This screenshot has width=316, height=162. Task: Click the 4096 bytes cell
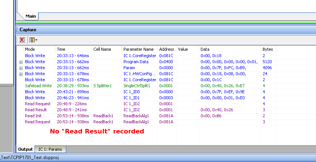pos(267,68)
